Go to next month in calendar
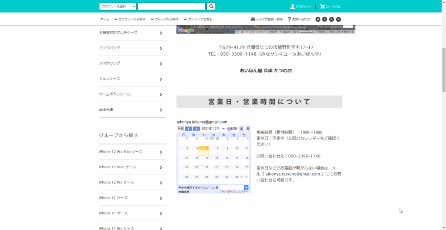 (x=196, y=129)
